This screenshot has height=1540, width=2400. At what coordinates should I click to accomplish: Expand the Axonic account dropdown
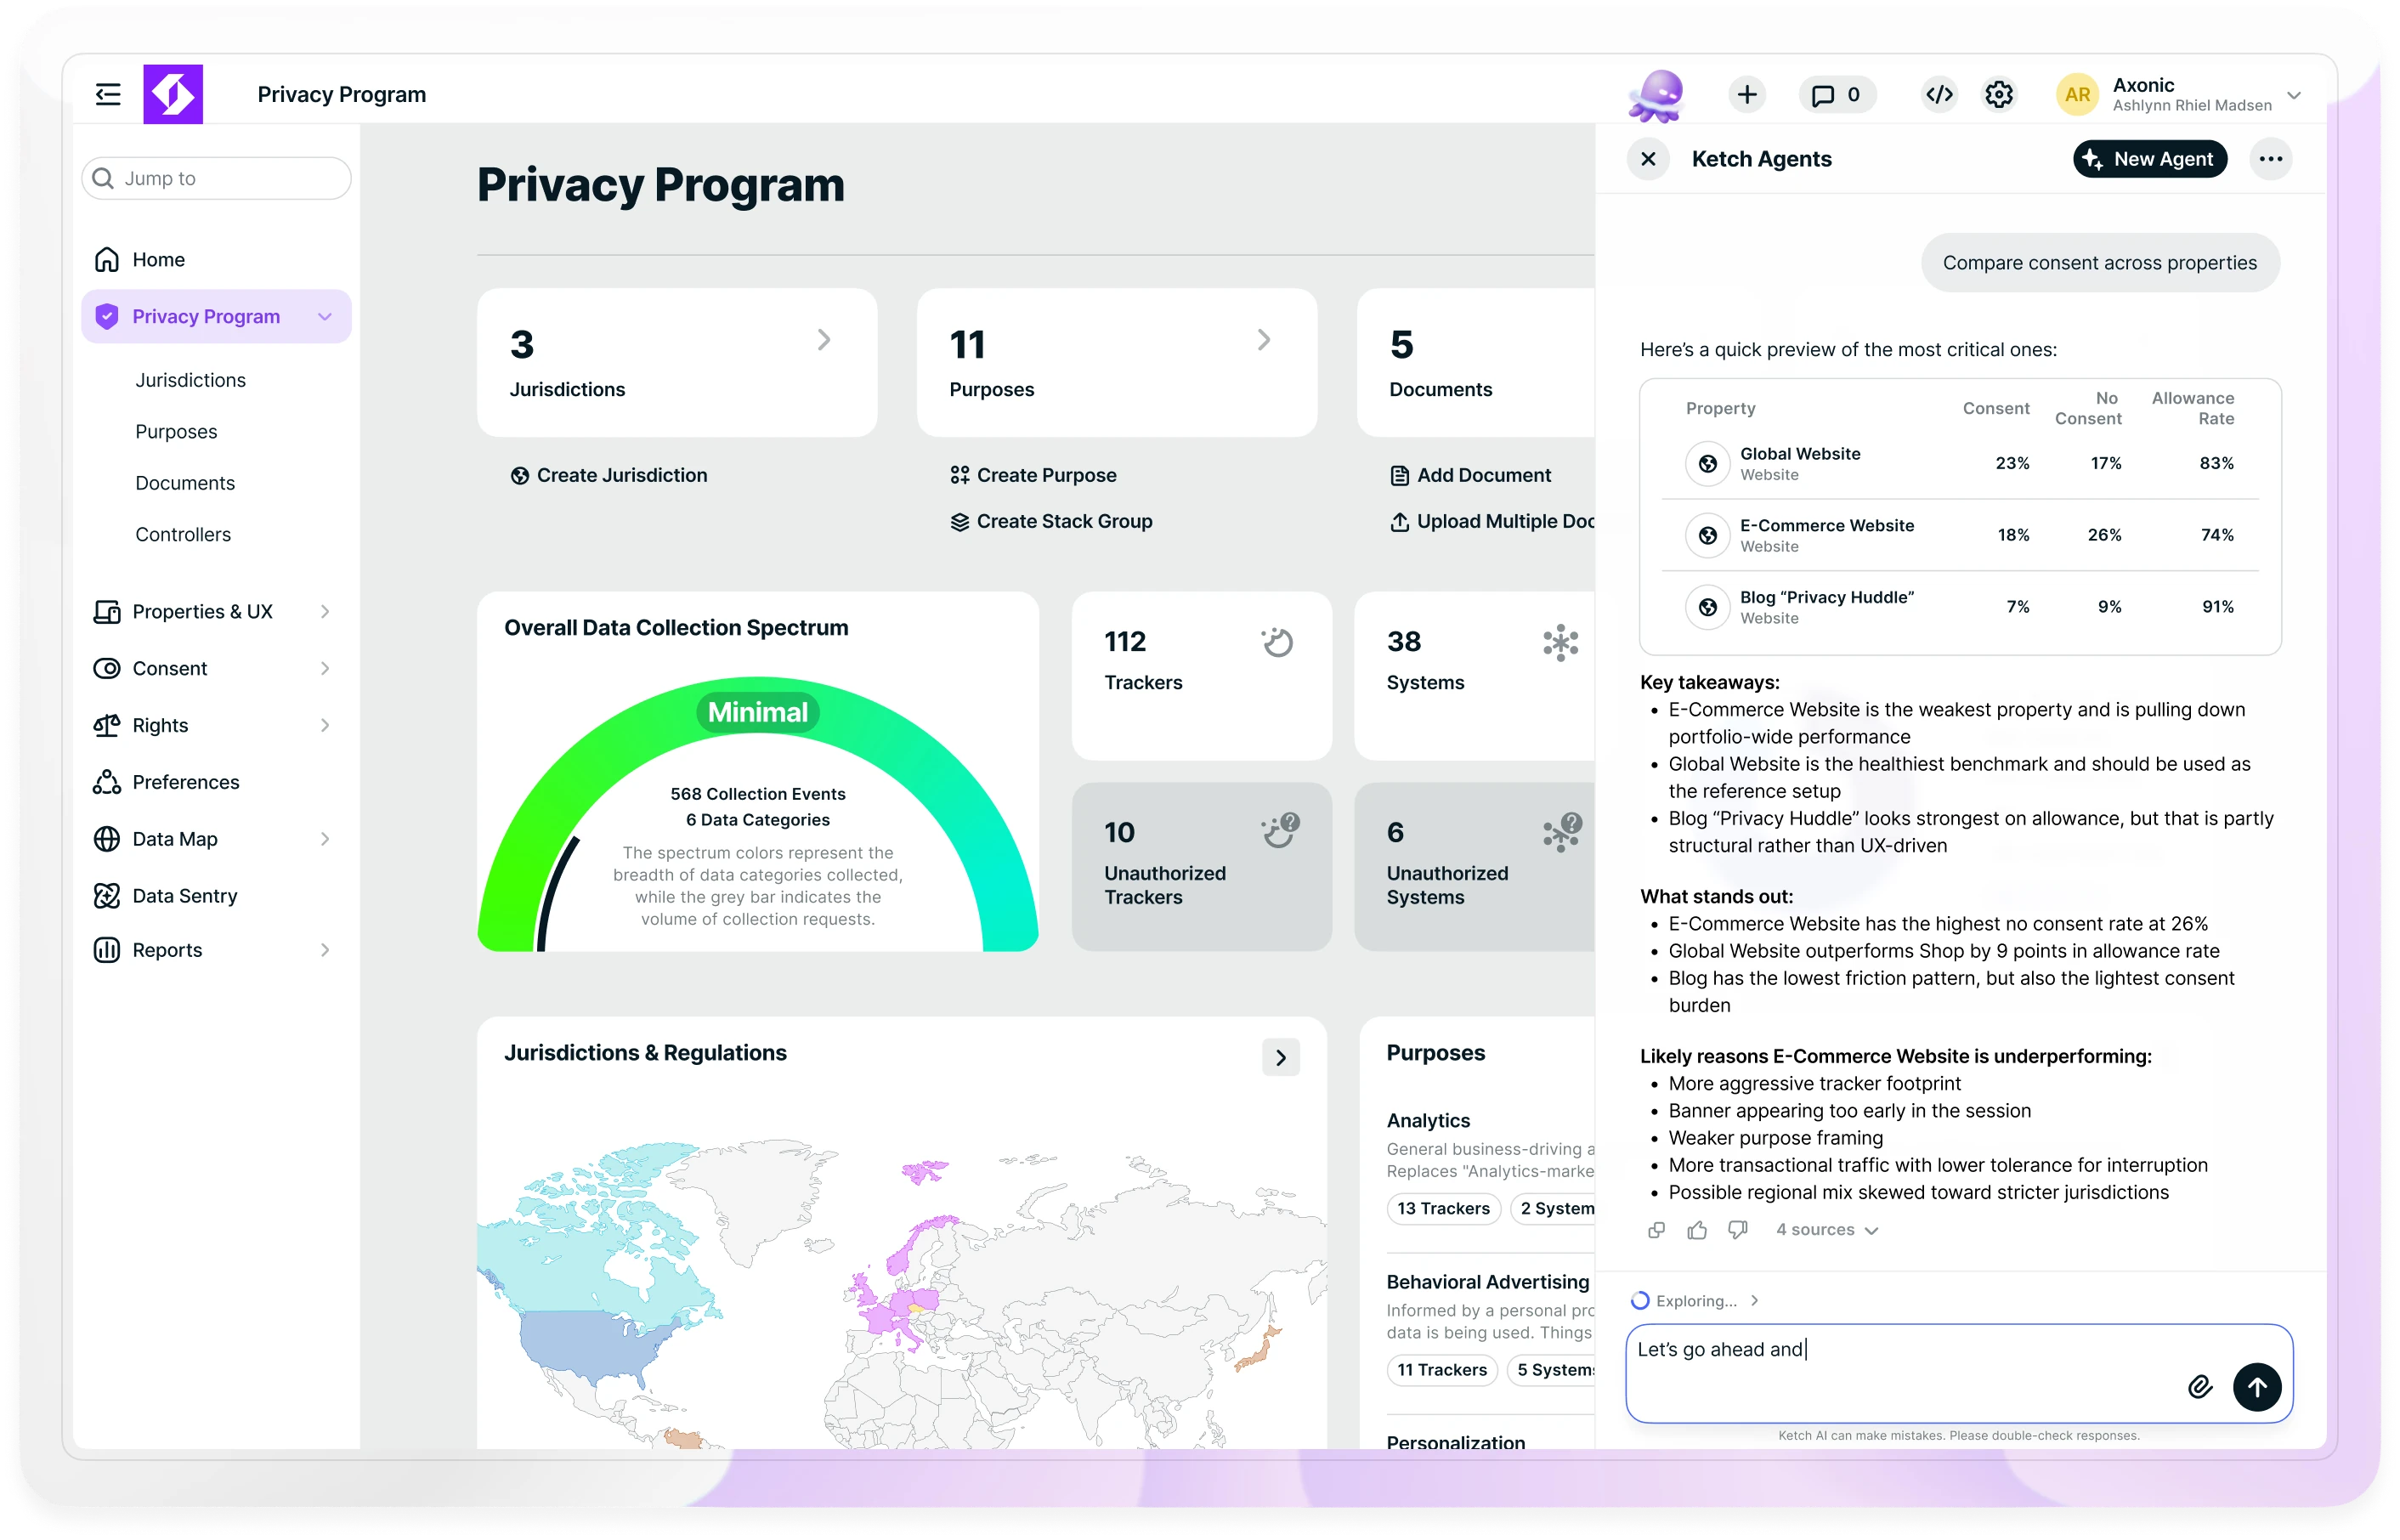click(2295, 96)
